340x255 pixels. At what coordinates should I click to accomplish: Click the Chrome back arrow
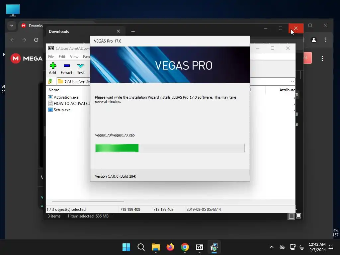[12, 40]
